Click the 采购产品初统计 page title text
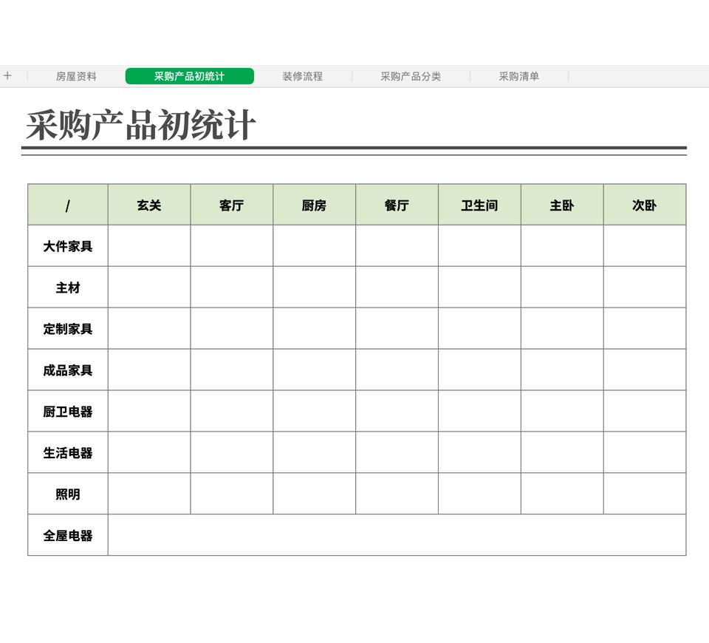 click(141, 125)
